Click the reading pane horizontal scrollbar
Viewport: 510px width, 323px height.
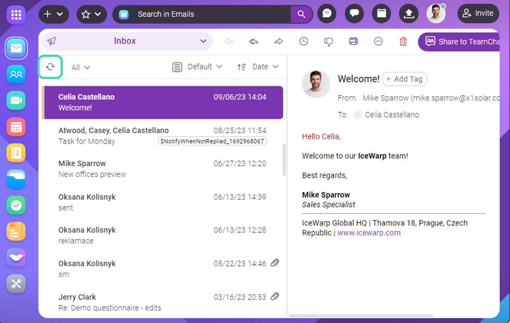click(x=361, y=316)
